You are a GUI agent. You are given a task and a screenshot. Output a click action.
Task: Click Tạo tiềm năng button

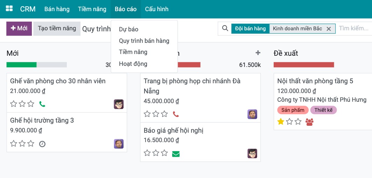(57, 29)
